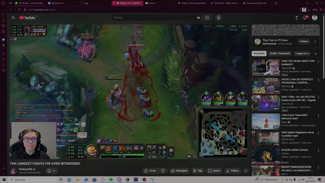Open the browser downloads icon

tap(308, 10)
